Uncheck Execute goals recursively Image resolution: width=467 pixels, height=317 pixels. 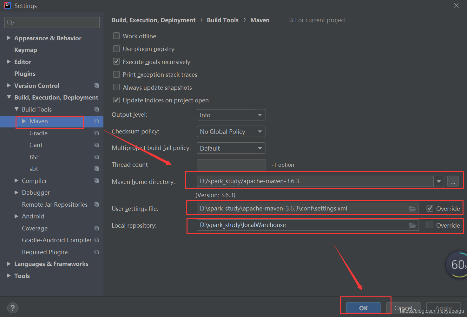point(116,61)
